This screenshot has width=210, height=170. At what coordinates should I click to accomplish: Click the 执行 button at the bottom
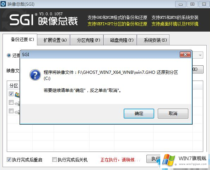pyautogui.click(x=154, y=159)
